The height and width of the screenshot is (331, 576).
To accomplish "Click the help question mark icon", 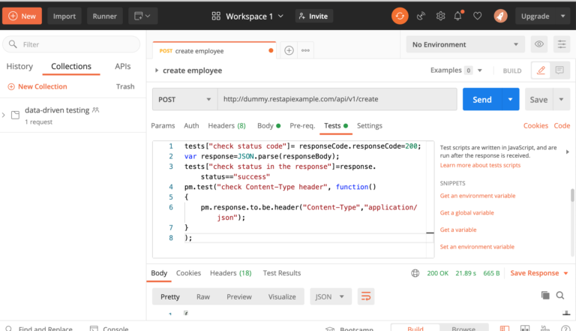I will [x=565, y=329].
